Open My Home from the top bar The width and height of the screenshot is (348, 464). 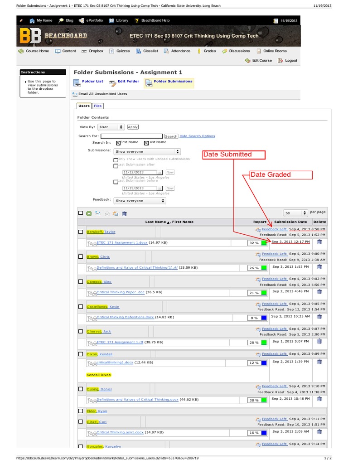(x=41, y=20)
